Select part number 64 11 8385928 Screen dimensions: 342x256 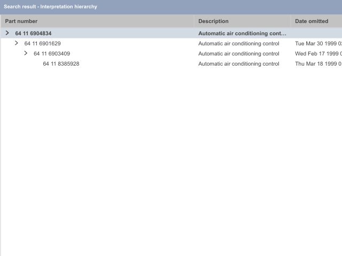pos(61,64)
